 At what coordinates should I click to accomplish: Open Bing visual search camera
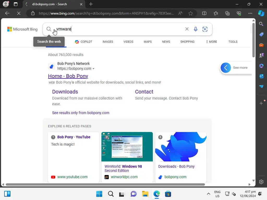click(205, 29)
